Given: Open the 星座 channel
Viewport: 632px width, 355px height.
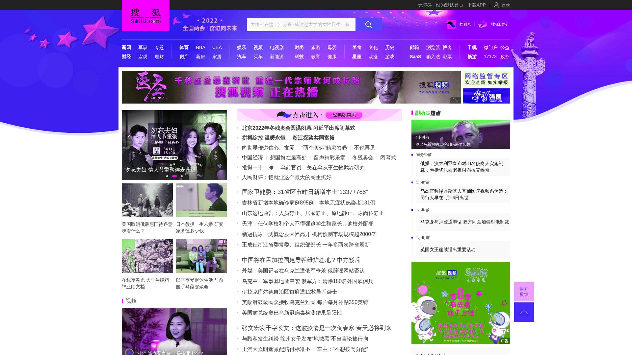Looking at the screenshot, I should coord(357,57).
